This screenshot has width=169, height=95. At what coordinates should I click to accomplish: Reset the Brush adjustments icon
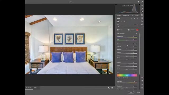pyautogui.click(x=132, y=18)
